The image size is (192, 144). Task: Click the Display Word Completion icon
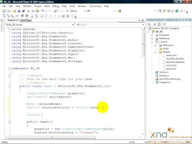point(17,16)
